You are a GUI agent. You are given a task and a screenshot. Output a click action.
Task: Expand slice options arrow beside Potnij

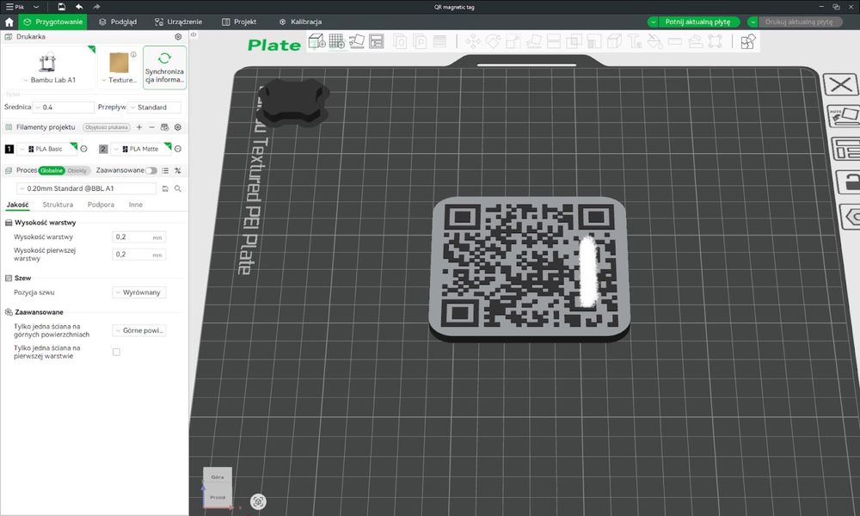653,22
